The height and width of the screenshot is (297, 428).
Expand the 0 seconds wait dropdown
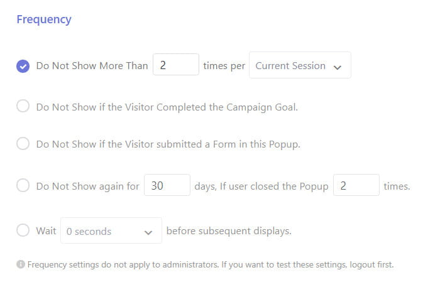111,231
